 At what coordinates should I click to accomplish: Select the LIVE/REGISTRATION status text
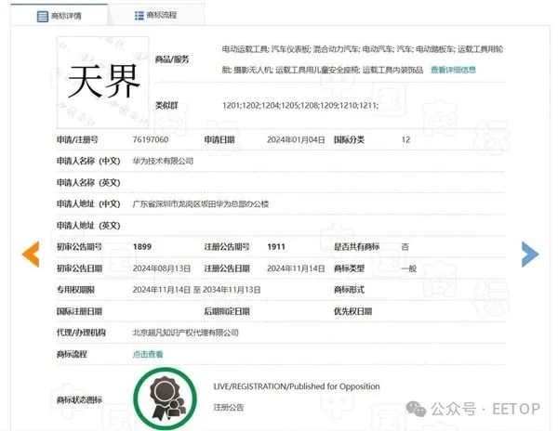297,386
